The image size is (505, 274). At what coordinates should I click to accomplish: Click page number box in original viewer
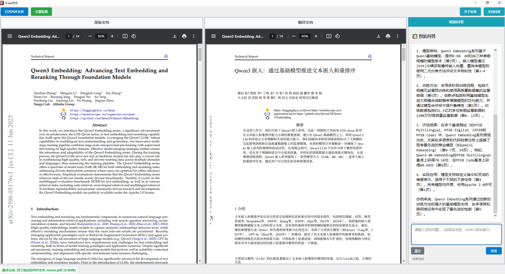(69, 36)
